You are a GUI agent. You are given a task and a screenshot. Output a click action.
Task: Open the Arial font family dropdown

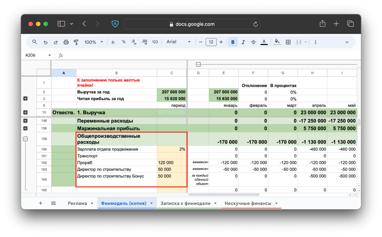point(178,42)
